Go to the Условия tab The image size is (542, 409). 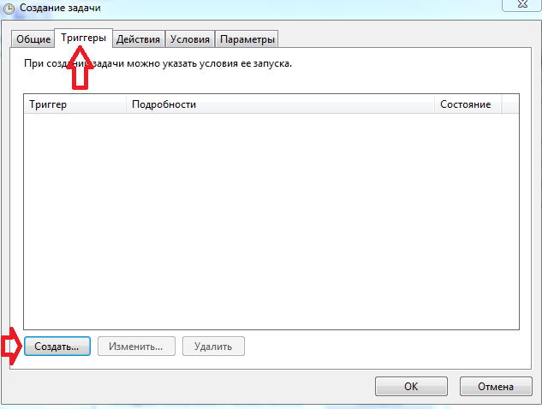[x=190, y=39]
